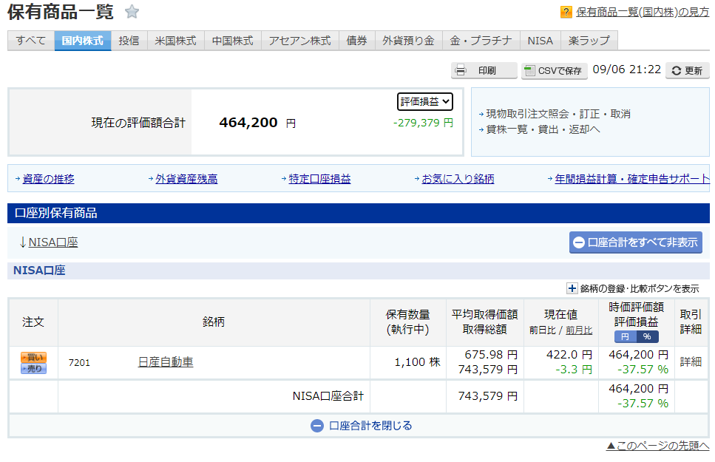Screen dimensions: 715x462
Task: Click the favorite star beside 保有商品一覧 title
Action: point(132,11)
